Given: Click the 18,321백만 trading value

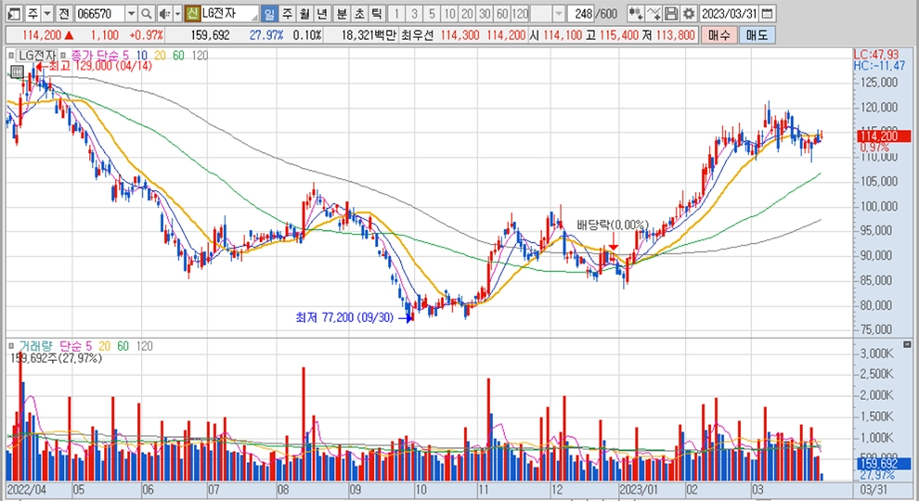Looking at the screenshot, I should (369, 35).
